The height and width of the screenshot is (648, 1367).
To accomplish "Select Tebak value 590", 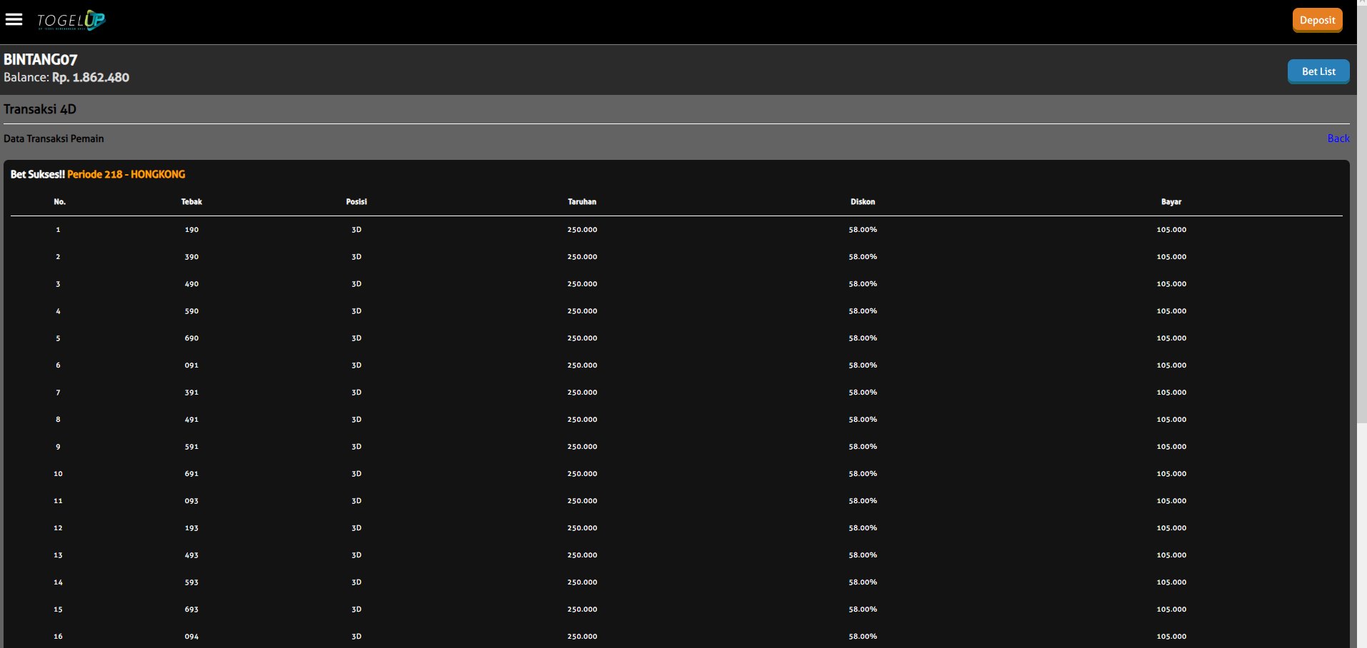I will pos(191,311).
